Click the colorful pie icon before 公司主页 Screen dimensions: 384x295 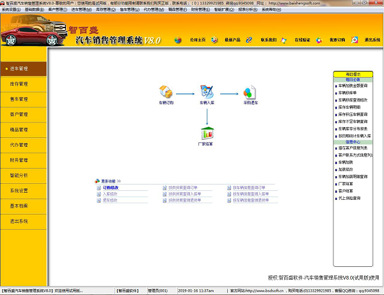coord(178,40)
